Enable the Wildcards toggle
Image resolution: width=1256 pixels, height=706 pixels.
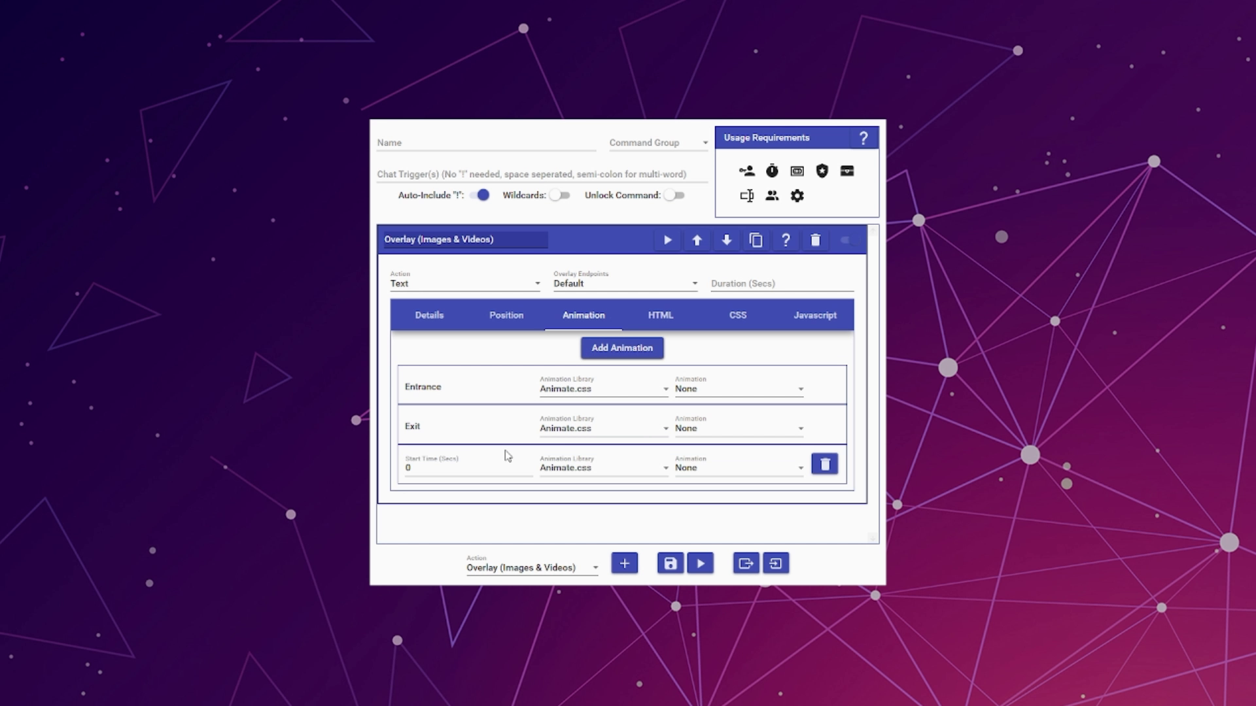(x=560, y=195)
